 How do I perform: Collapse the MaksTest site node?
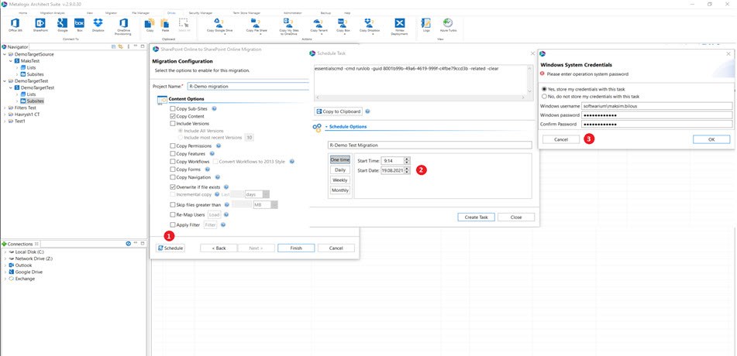[x=11, y=60]
